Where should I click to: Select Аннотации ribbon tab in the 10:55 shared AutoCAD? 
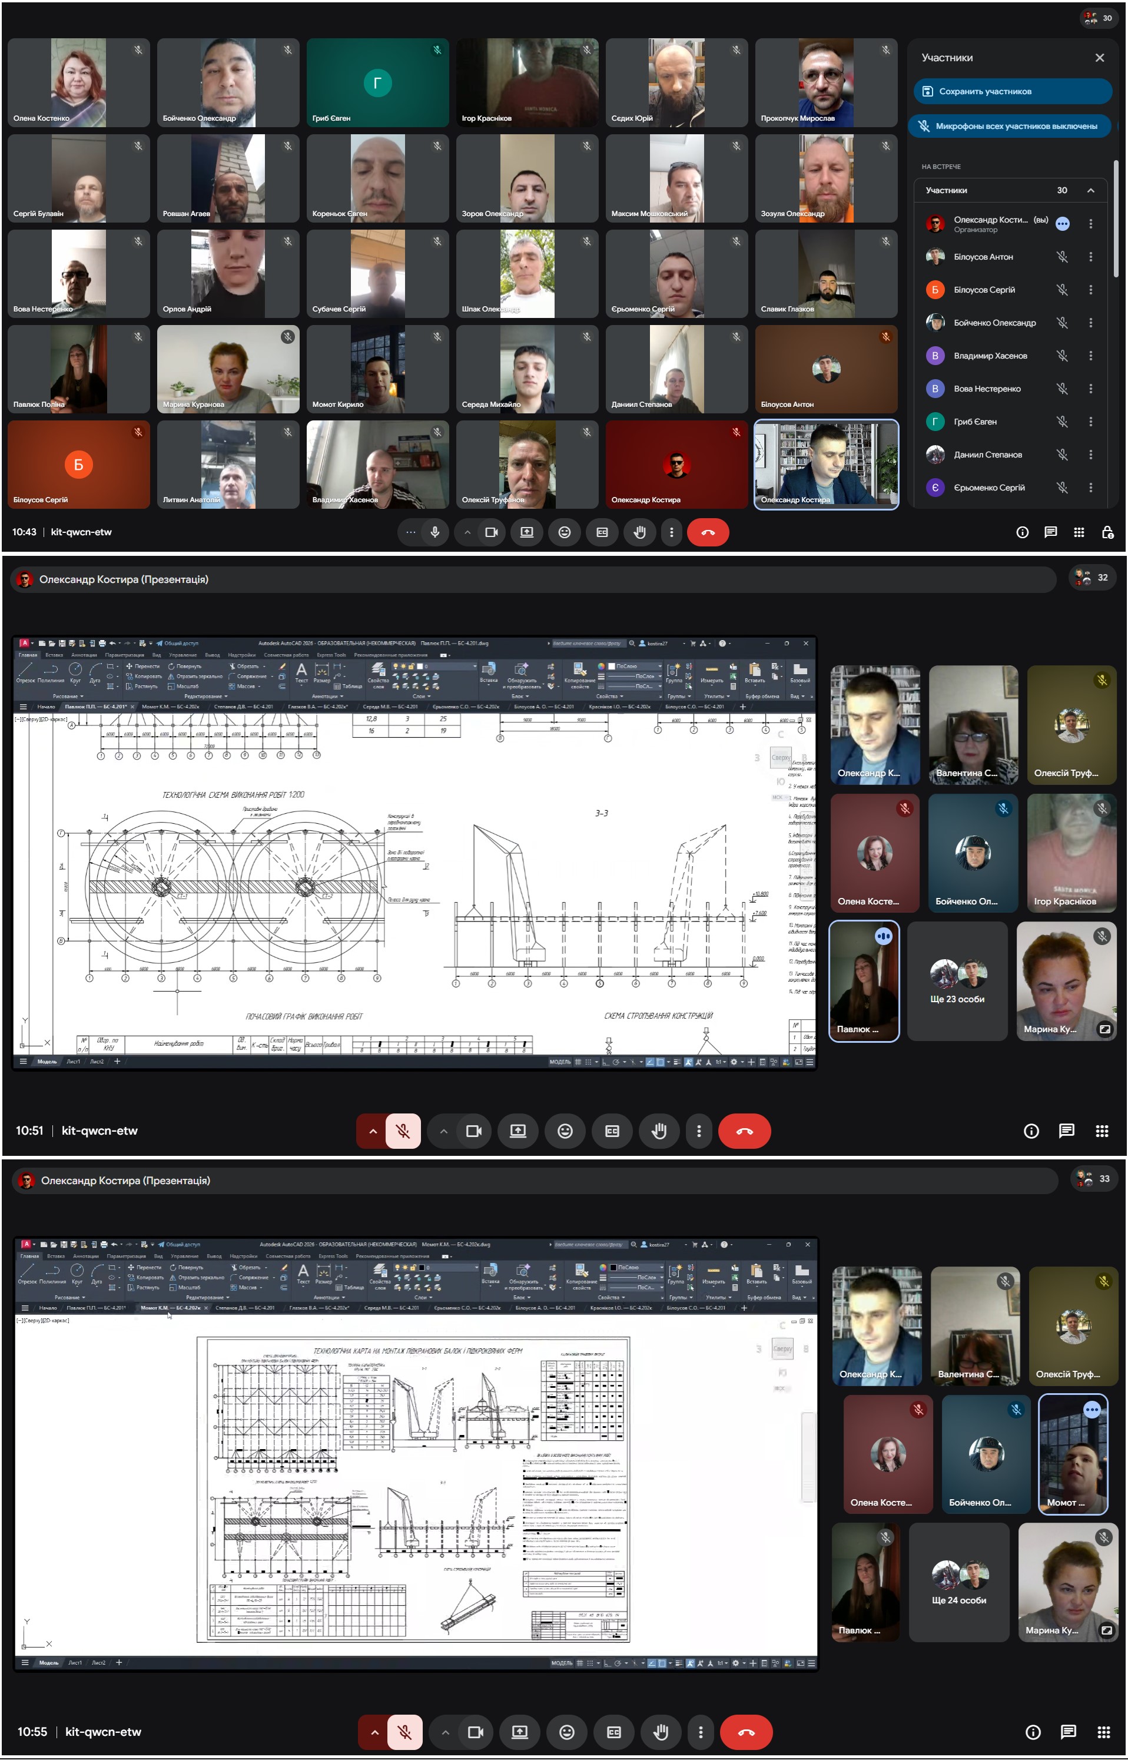click(x=86, y=1256)
